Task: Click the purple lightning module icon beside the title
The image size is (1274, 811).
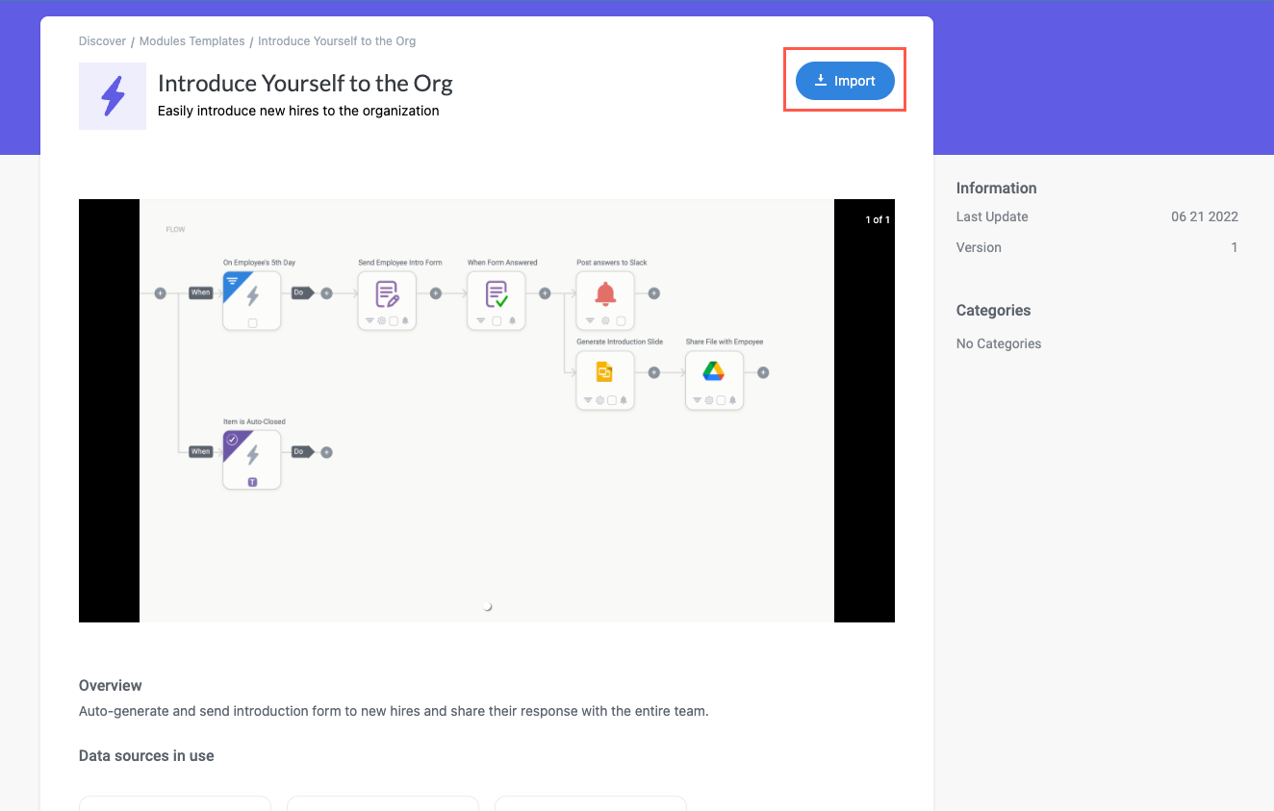Action: click(113, 96)
